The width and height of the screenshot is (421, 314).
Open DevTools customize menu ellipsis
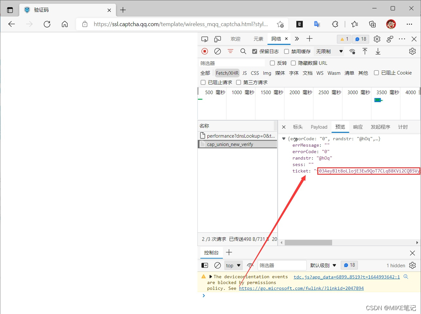point(402,39)
